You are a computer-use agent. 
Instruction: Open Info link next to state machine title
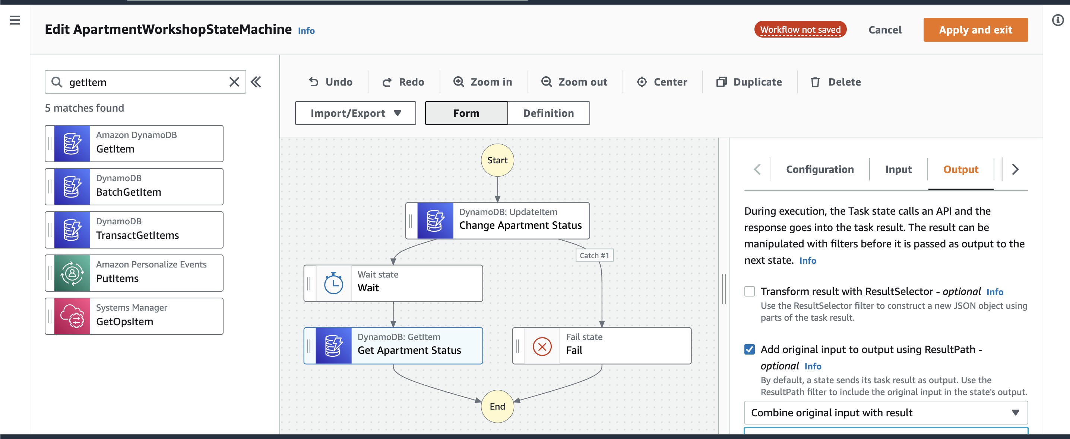(x=306, y=31)
